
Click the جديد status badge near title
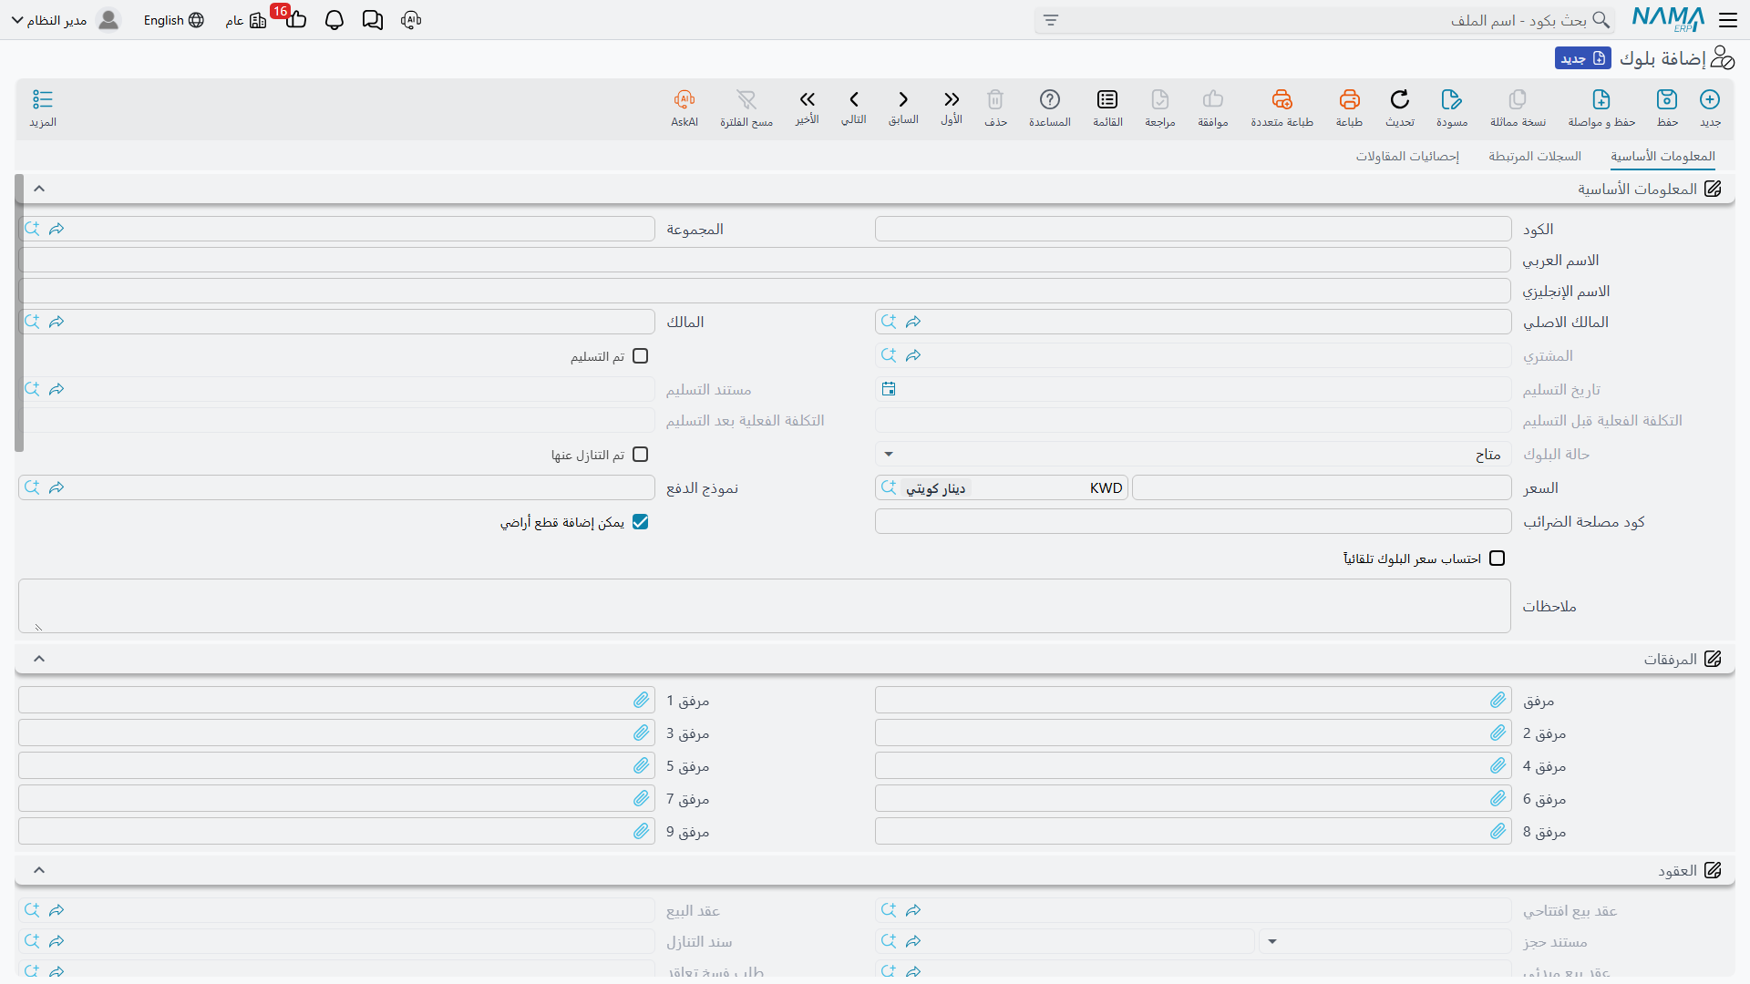(x=1583, y=58)
